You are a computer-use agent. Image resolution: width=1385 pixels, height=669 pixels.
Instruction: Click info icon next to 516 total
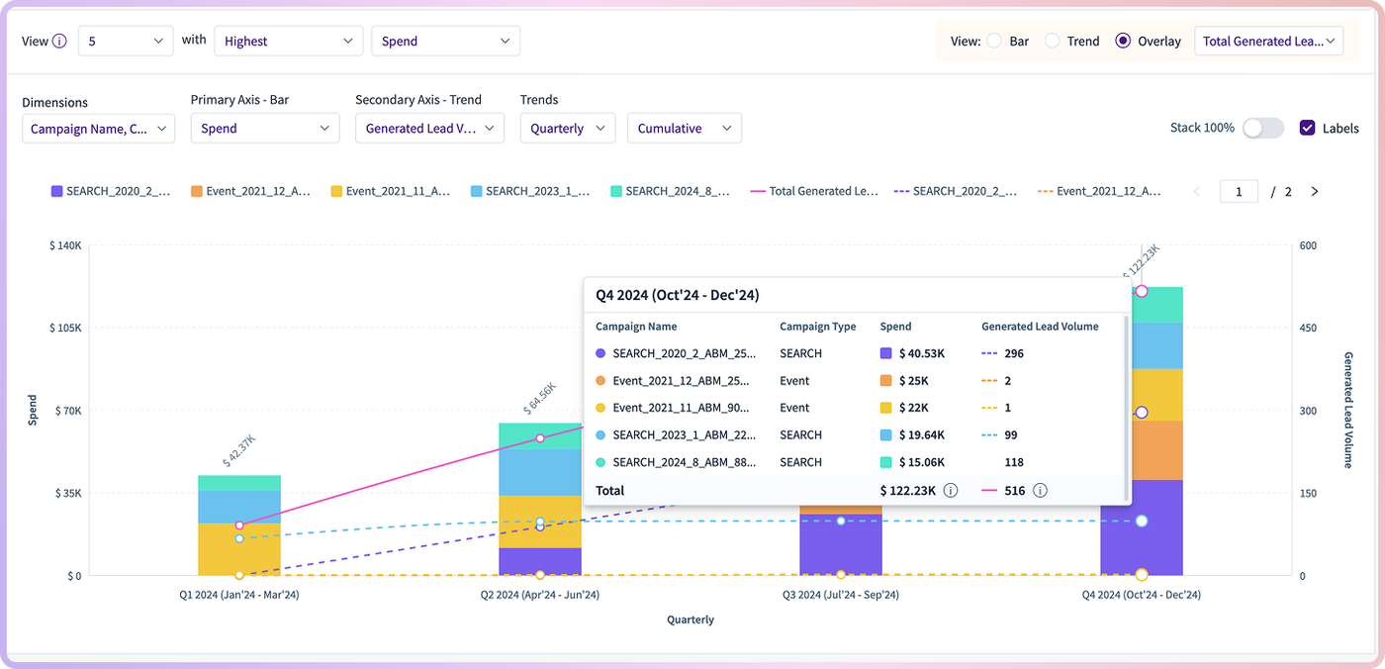point(1041,490)
